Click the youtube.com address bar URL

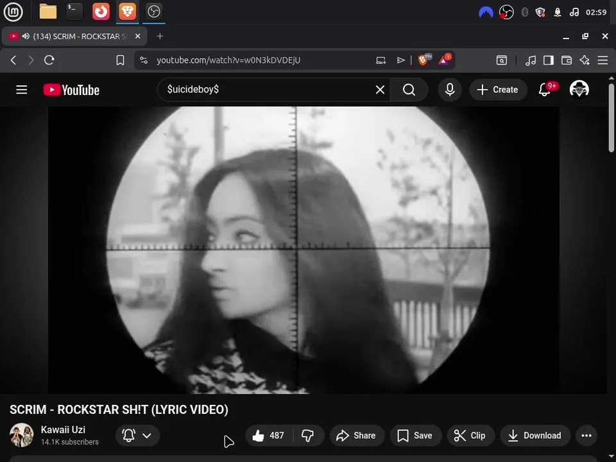[228, 60]
